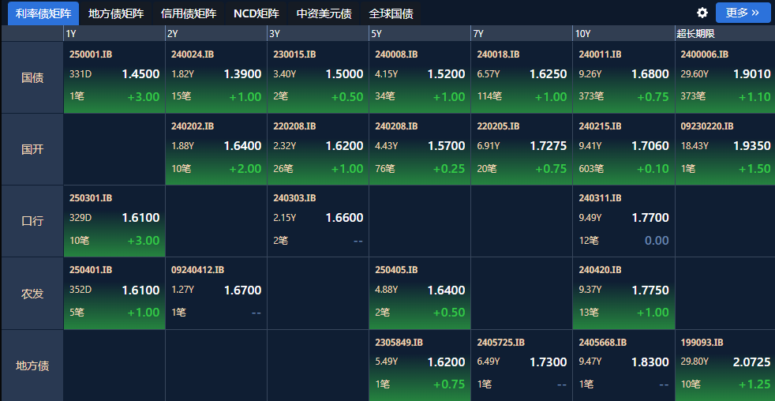Switch to 利率债矩阵 tab
Viewport: 775px width, 401px height.
(x=43, y=13)
